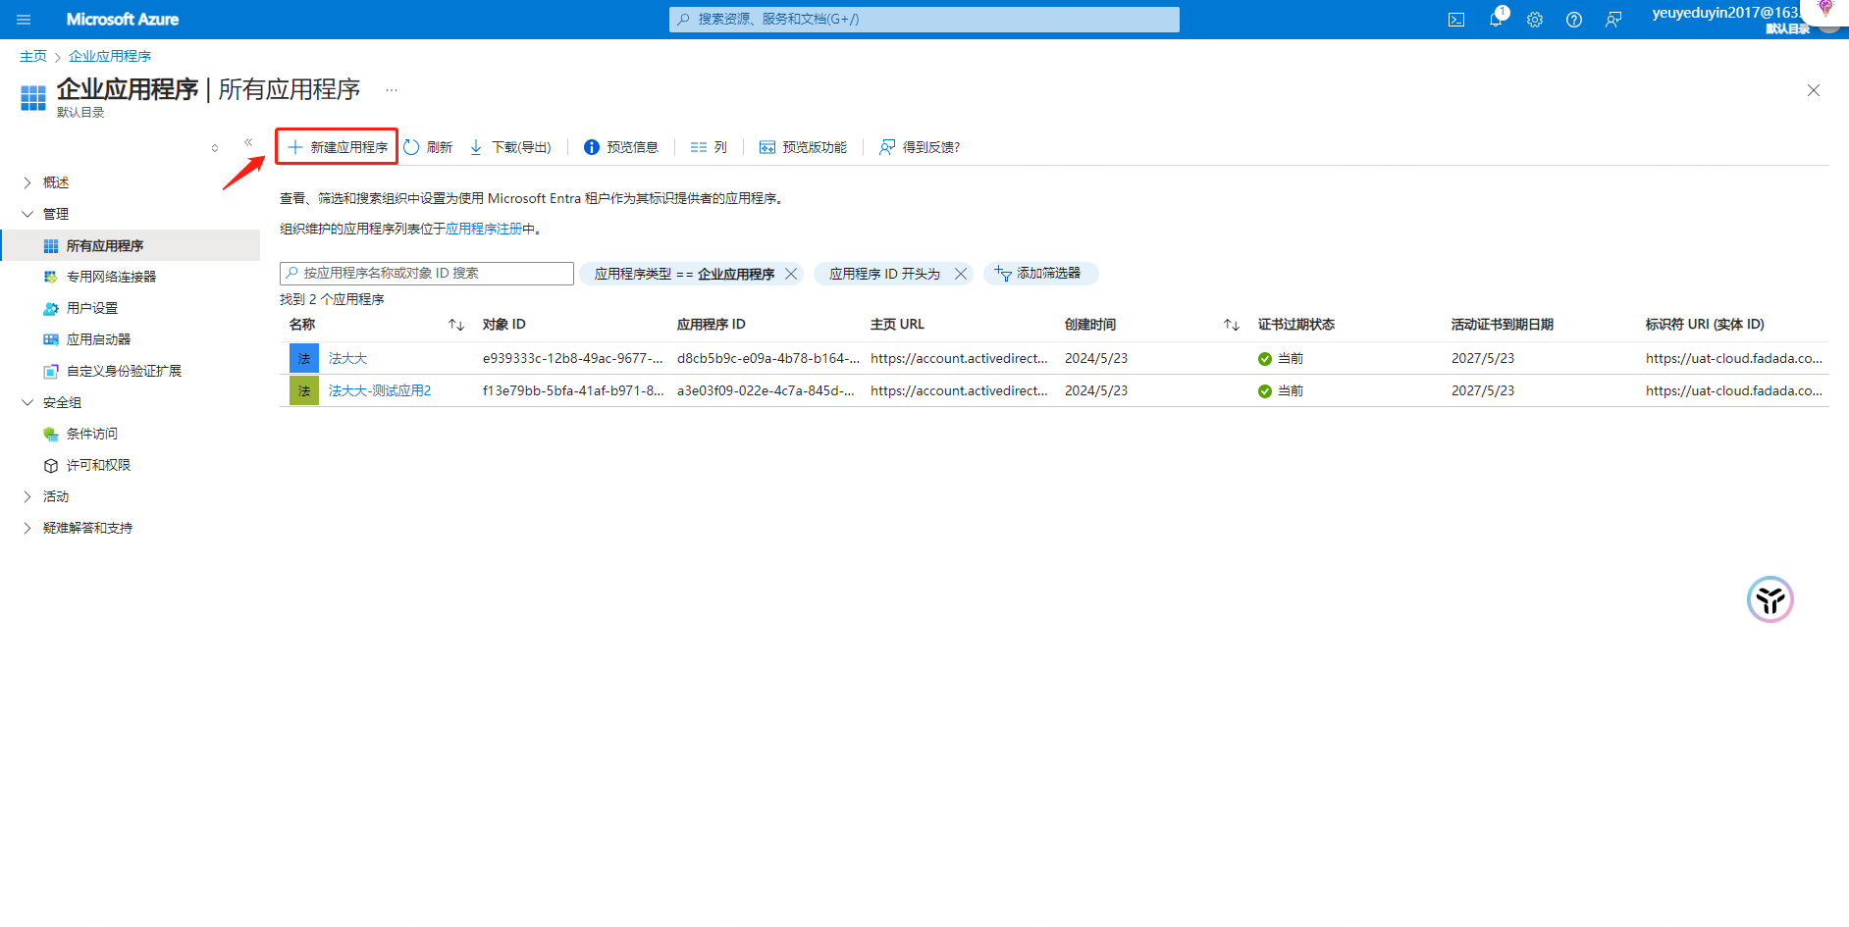This screenshot has width=1849, height=927.
Task: Click 新建应用程序 to create an application
Action: 337,147
